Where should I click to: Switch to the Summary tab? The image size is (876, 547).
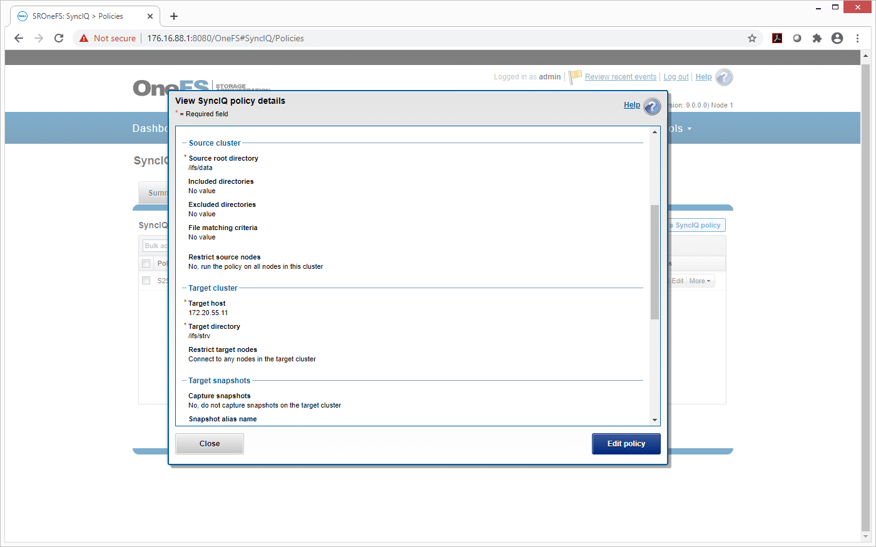[153, 193]
